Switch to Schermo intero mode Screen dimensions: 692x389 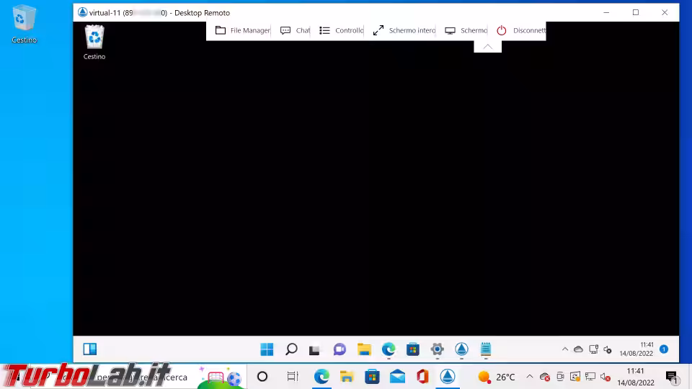(x=404, y=30)
